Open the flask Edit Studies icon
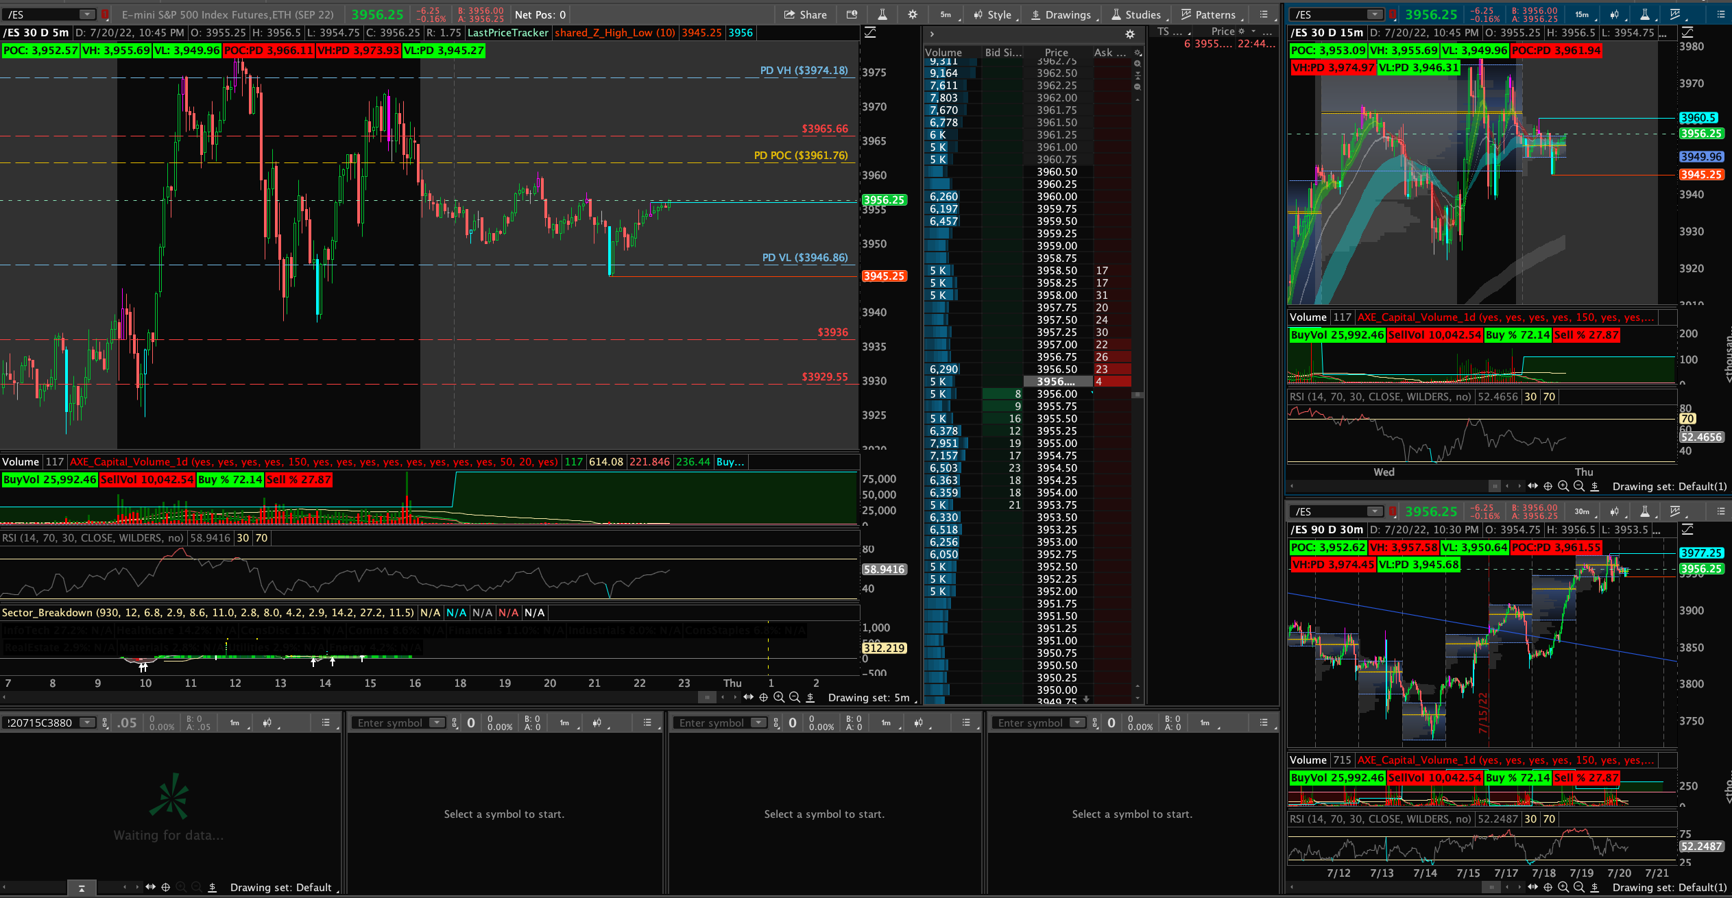The image size is (1732, 898). (882, 14)
